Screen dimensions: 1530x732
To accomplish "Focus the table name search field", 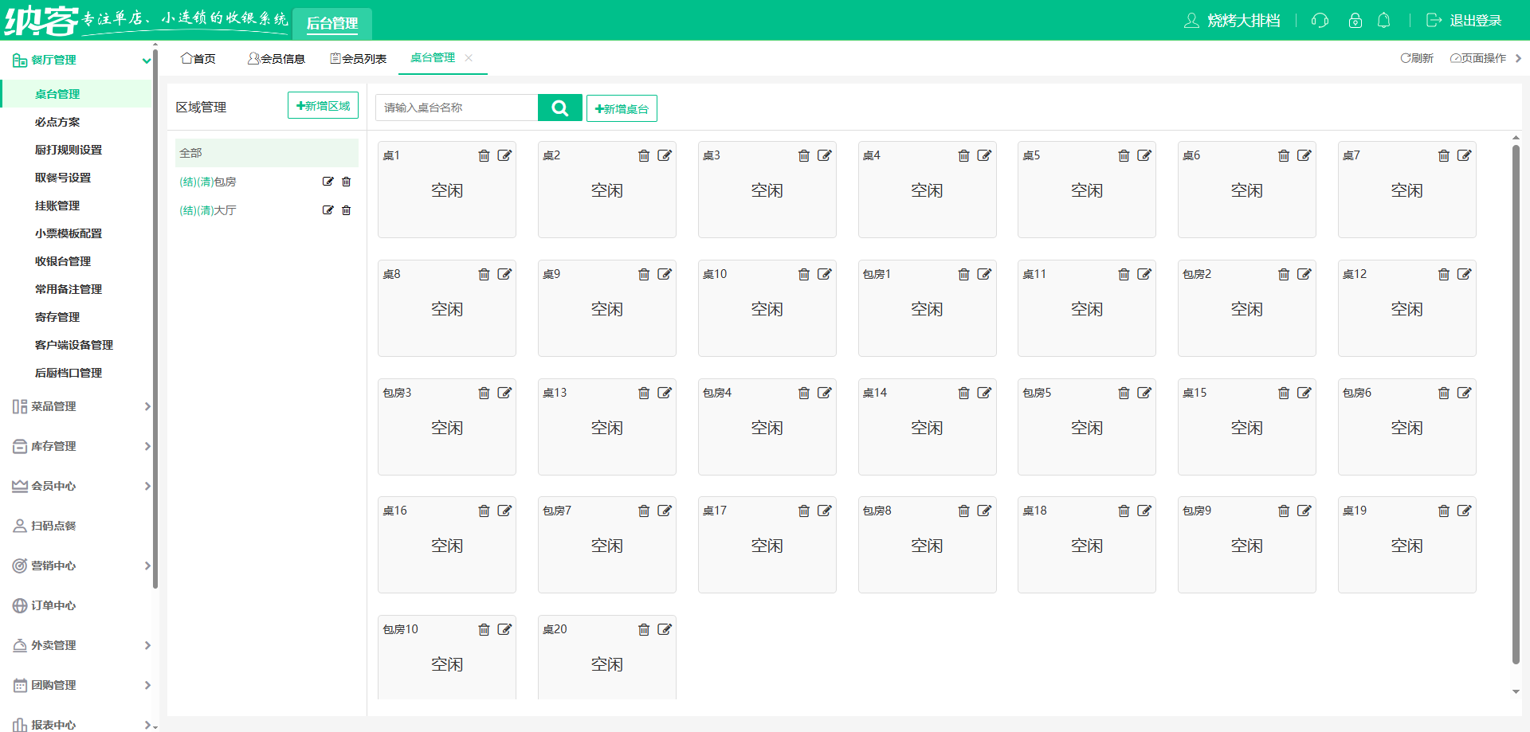I will (x=457, y=108).
